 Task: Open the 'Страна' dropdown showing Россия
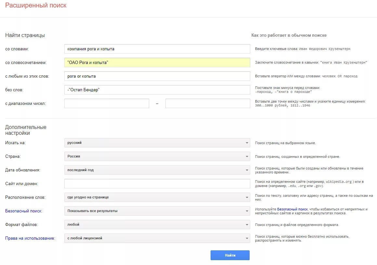[157, 157]
